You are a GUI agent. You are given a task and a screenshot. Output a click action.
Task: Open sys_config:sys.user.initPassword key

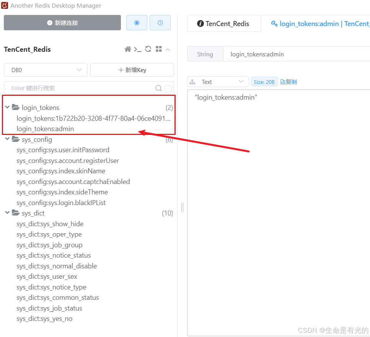(63, 150)
